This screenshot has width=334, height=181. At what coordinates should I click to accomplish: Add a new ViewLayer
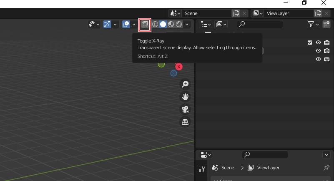tap(318, 13)
